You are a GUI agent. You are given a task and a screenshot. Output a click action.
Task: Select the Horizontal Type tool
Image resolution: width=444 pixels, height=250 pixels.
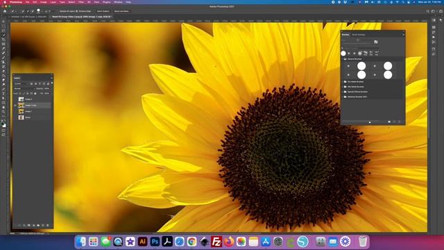[x=3, y=93]
